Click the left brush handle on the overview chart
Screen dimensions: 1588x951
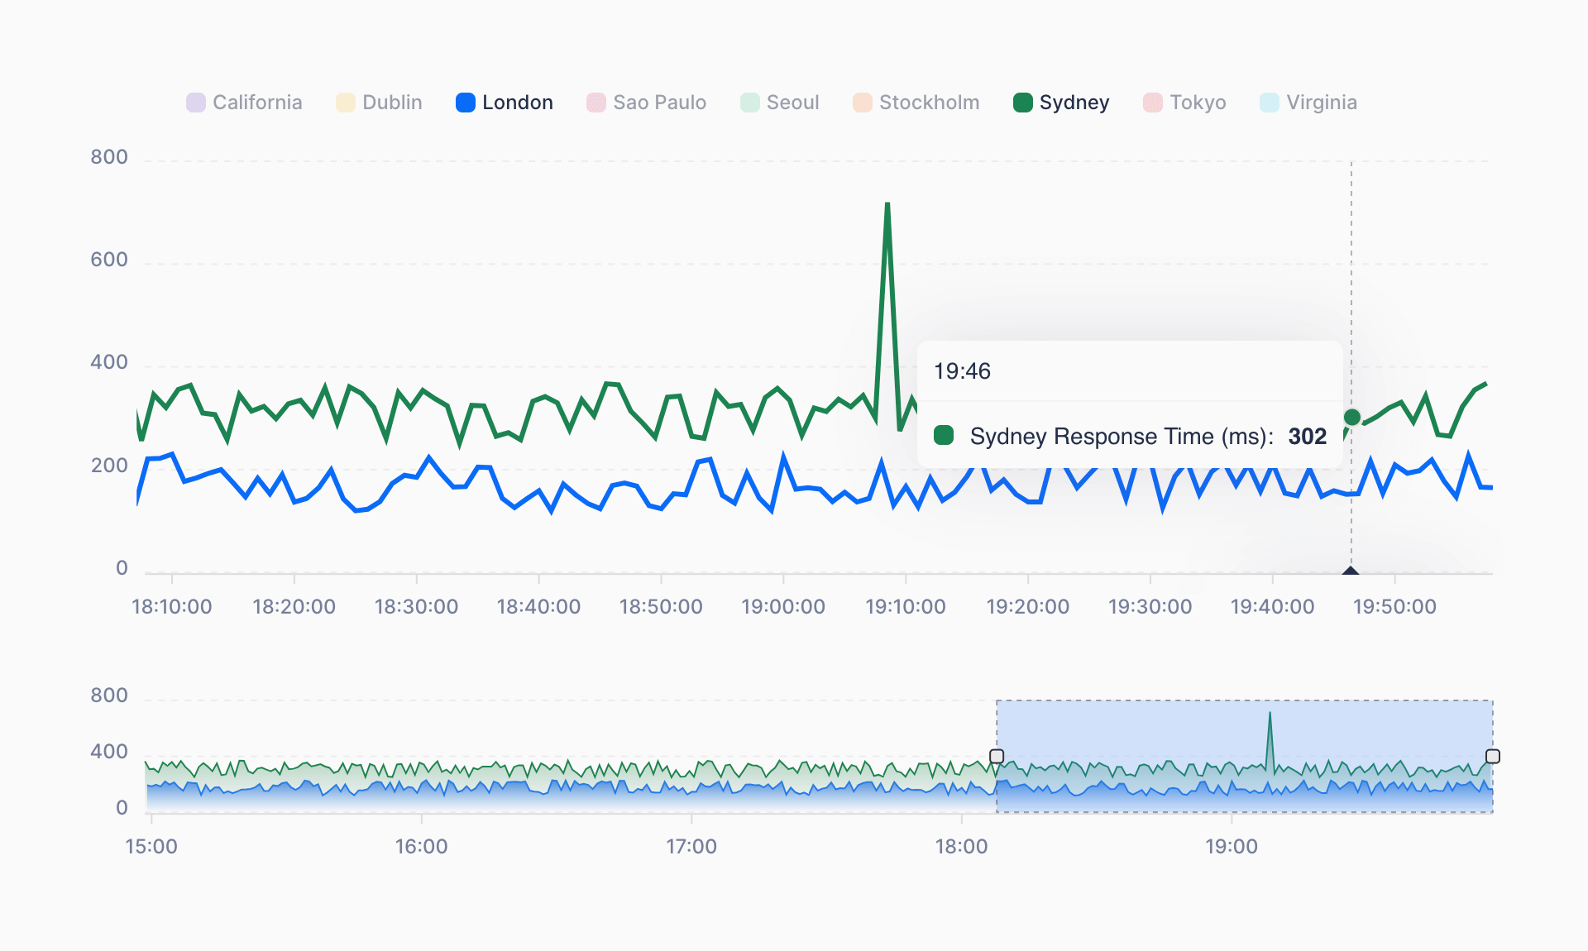tap(997, 756)
